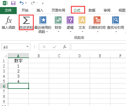Click the Select All corner triangle

tap(6, 56)
